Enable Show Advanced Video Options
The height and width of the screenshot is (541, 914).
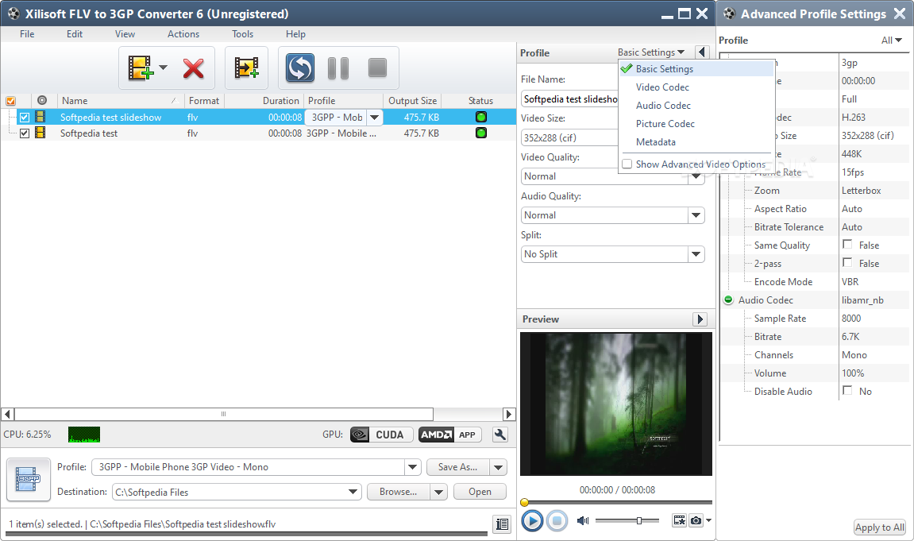pos(627,164)
